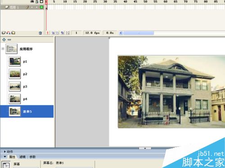
Task: Switch to the 参数 tab
Action: point(32,157)
